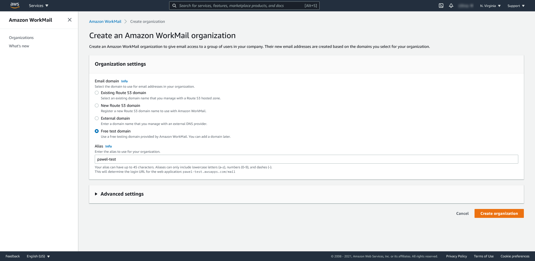Click Amazon WorkMail breadcrumb link

click(105, 21)
